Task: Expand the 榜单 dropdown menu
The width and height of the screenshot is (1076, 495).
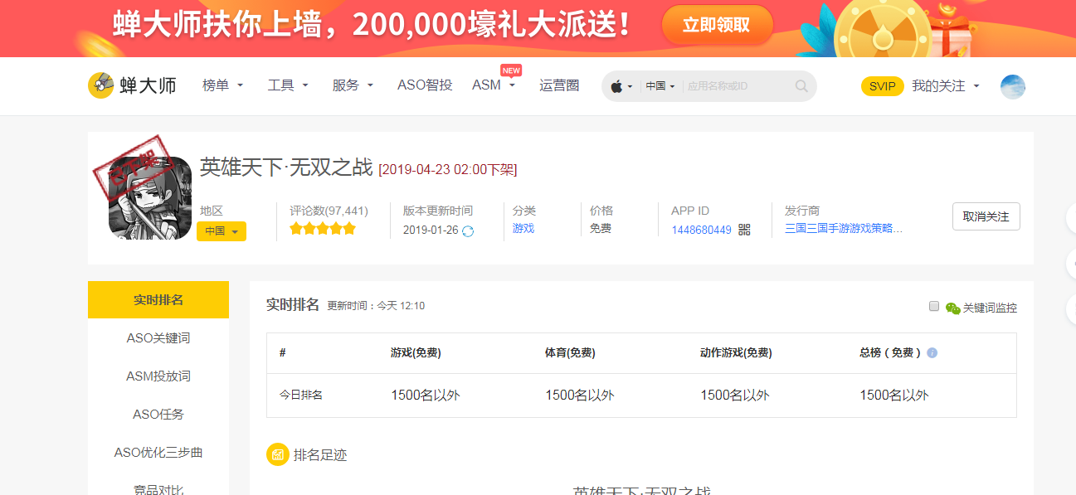Action: pyautogui.click(x=222, y=85)
